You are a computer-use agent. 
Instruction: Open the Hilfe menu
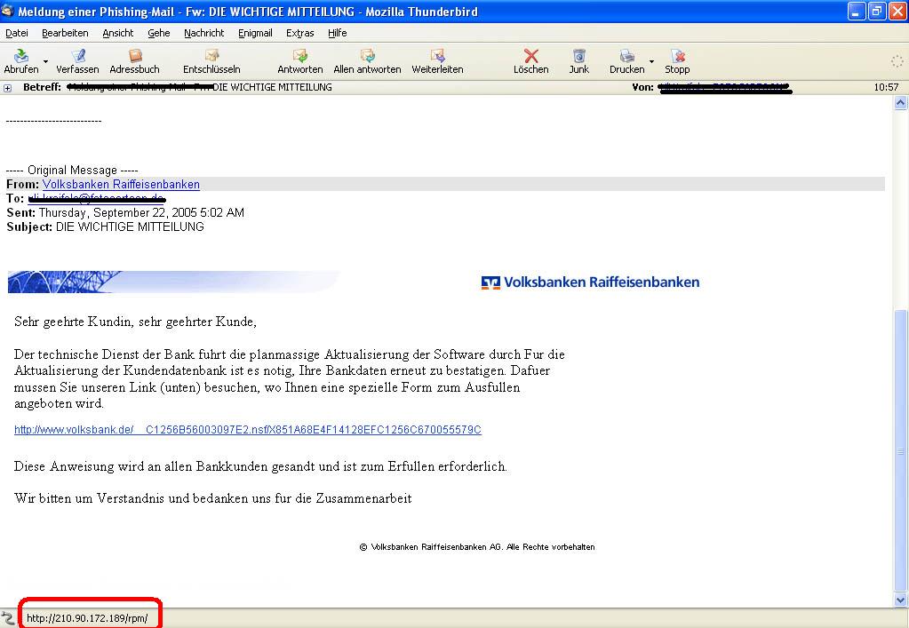click(337, 33)
